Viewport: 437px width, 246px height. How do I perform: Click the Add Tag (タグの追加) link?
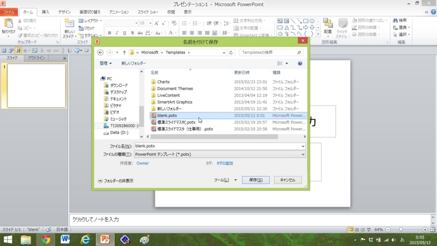click(225, 163)
